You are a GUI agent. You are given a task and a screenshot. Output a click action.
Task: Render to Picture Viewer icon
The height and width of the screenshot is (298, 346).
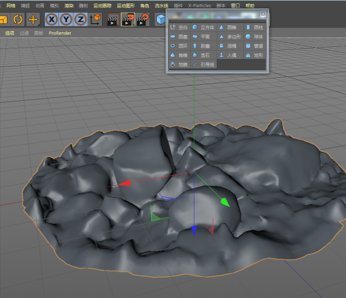coord(128,20)
